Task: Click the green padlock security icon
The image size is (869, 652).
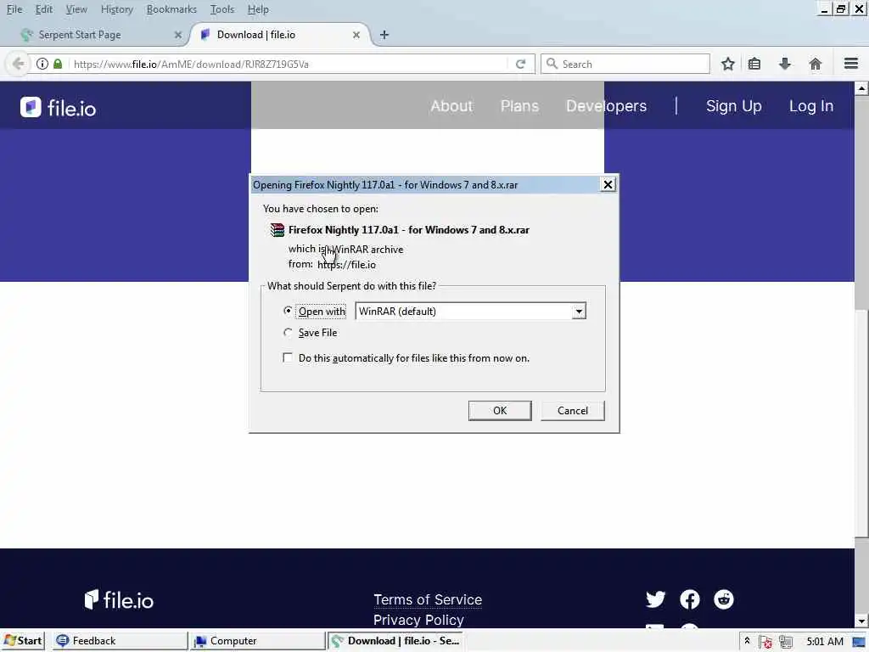Action: [x=58, y=64]
